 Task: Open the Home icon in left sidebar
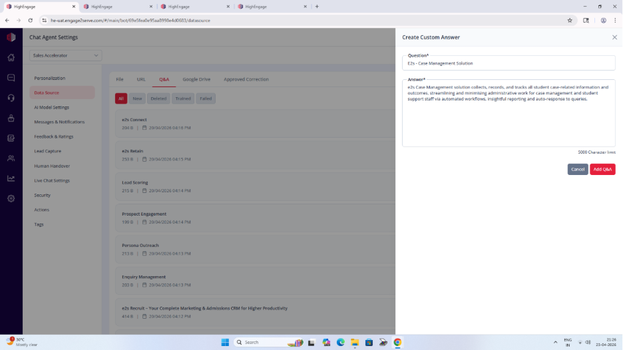11,57
